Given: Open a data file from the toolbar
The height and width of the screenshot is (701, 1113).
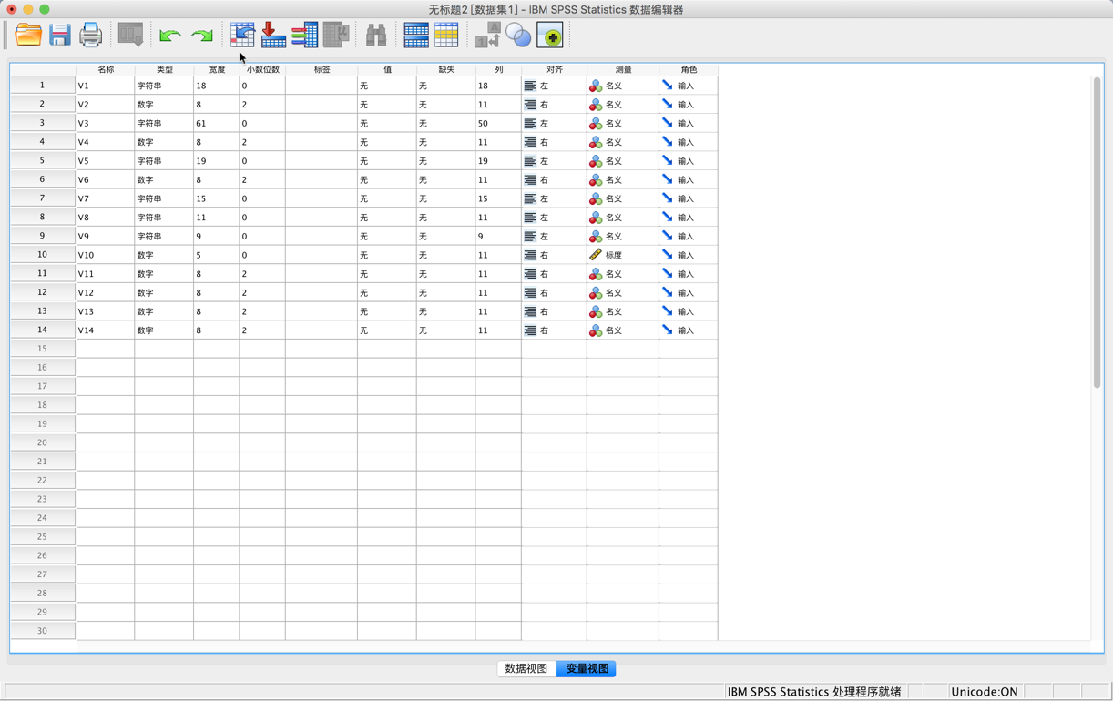Looking at the screenshot, I should (28, 35).
